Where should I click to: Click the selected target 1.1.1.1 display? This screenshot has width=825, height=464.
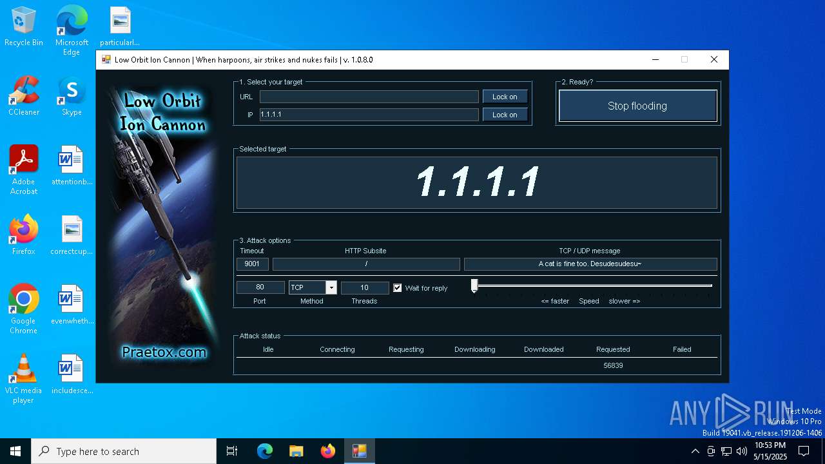click(x=477, y=182)
